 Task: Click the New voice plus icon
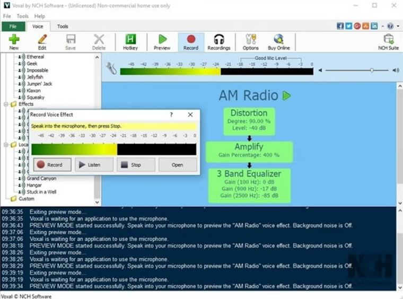pyautogui.click(x=14, y=40)
